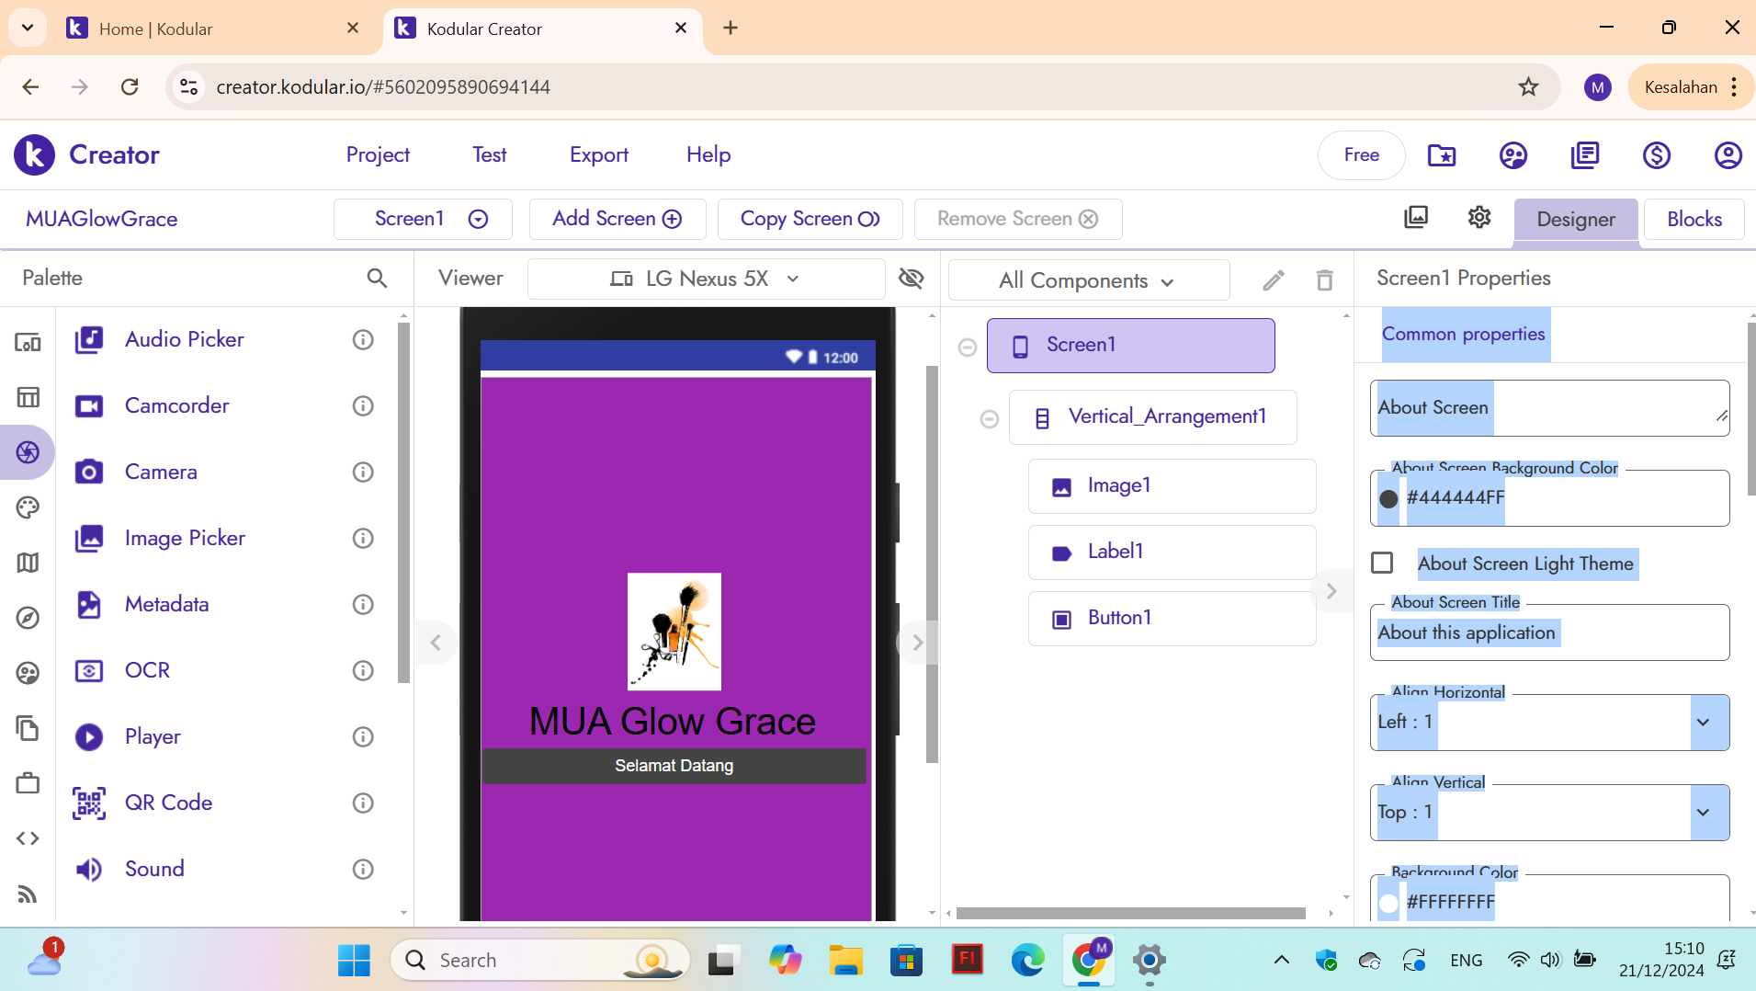Delete selected component with trash icon
The height and width of the screenshot is (991, 1756).
[1324, 280]
